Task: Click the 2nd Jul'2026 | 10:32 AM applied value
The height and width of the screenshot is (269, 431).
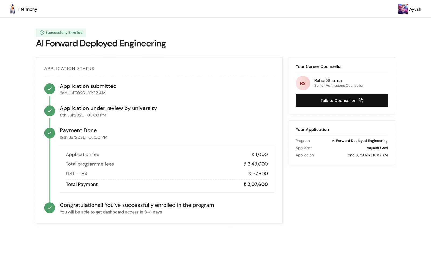Action: [x=368, y=155]
